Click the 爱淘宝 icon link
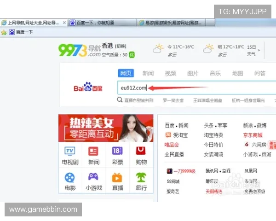The image size is (276, 221). [168, 135]
